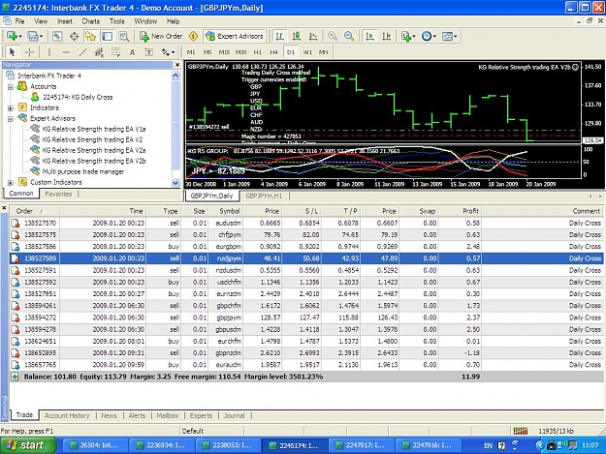
Task: Click the Windows XP tray help icon
Action: pos(501,445)
